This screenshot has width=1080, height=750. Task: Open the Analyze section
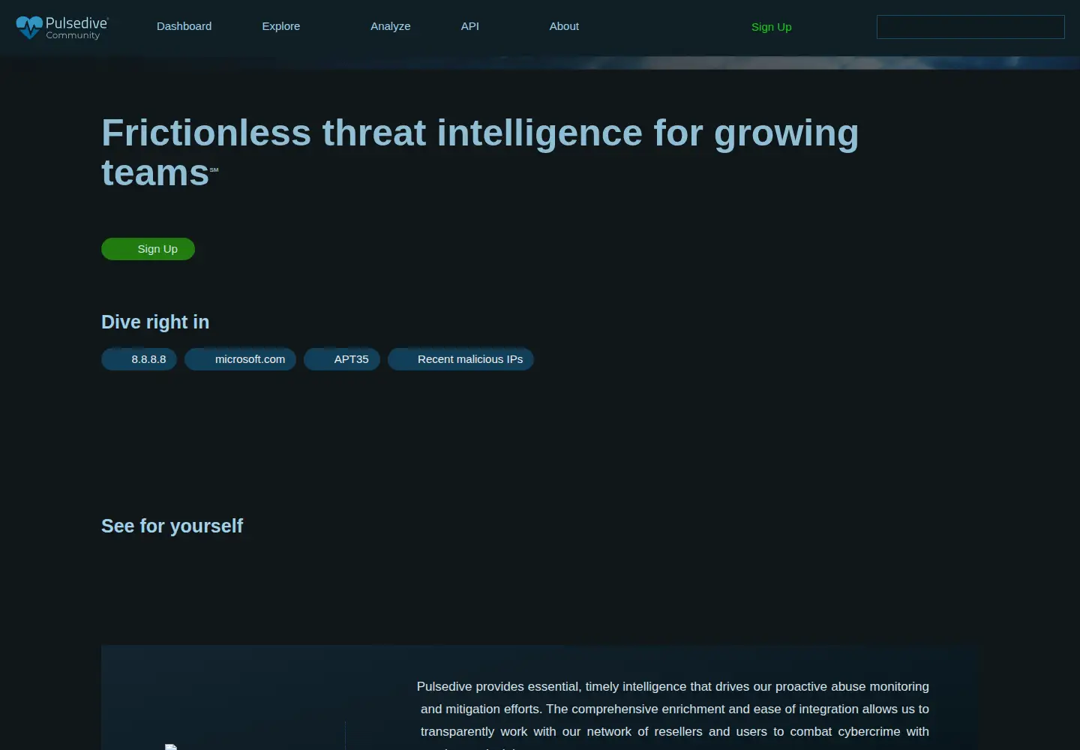click(x=391, y=26)
